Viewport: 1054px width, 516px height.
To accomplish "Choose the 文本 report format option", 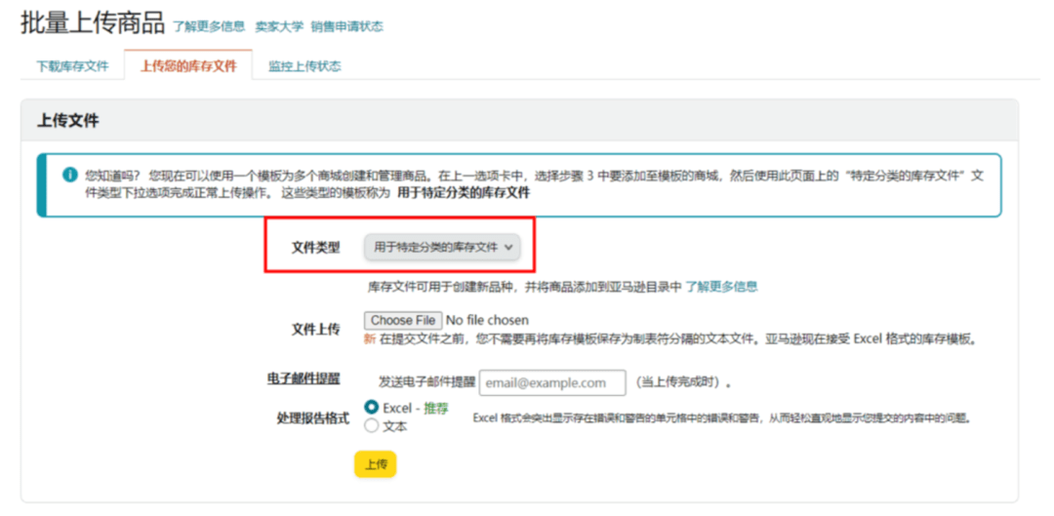I will click(x=371, y=426).
